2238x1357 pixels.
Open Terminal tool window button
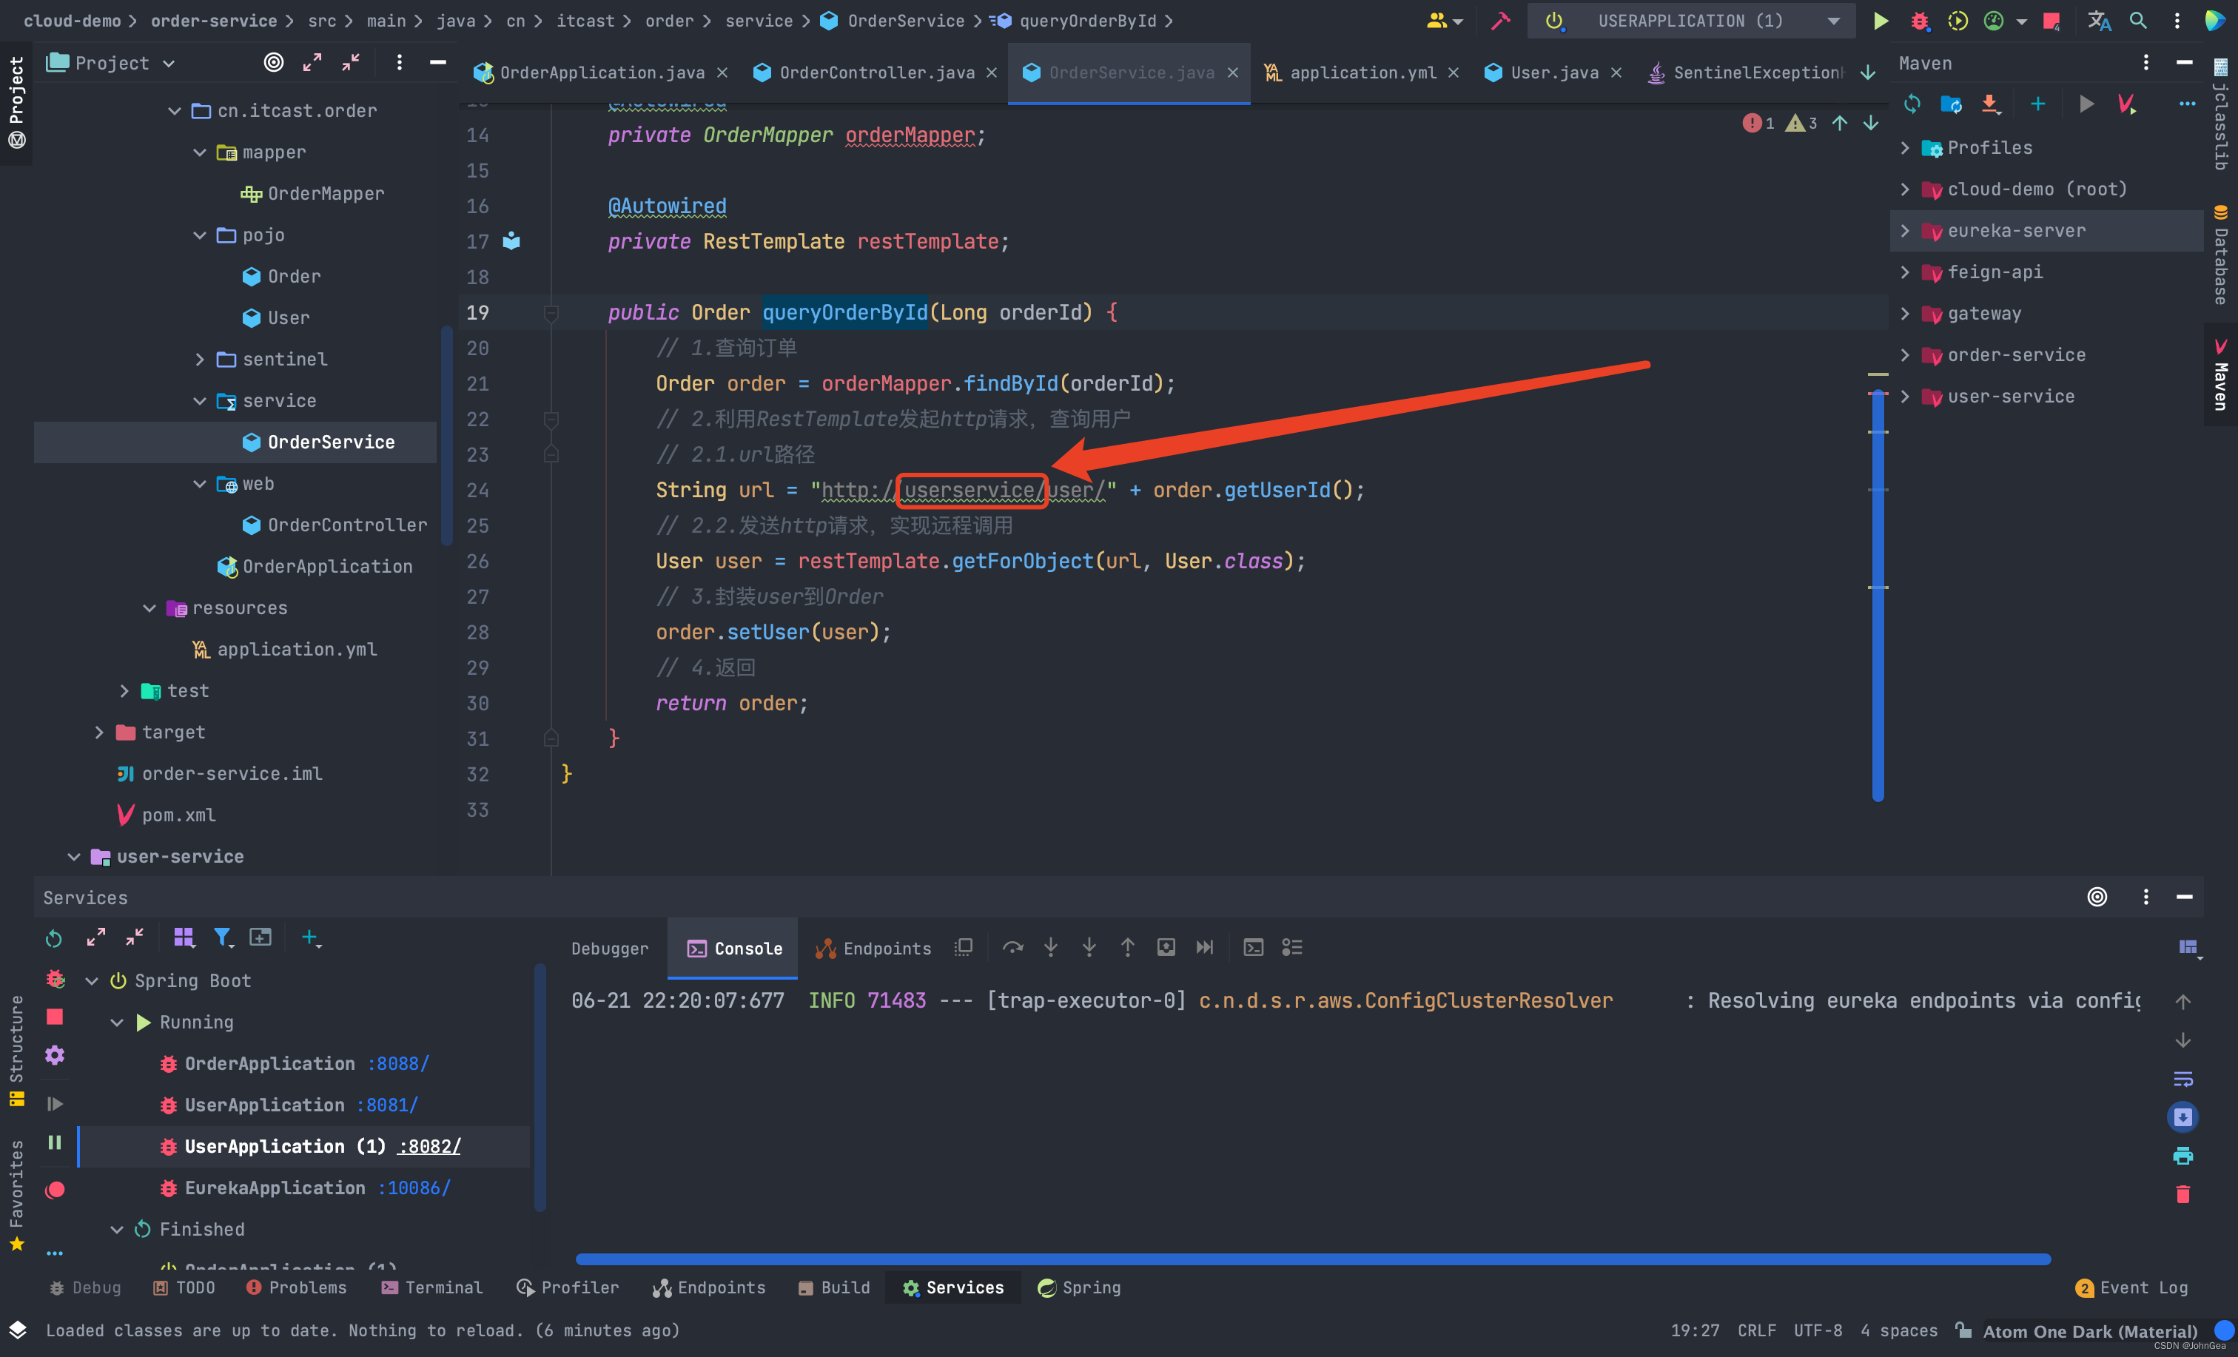pyautogui.click(x=432, y=1287)
